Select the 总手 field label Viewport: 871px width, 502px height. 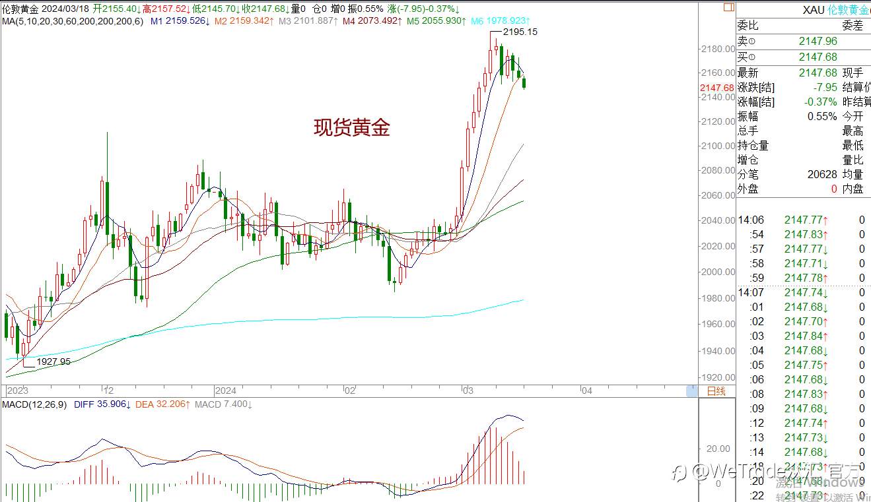tap(748, 131)
